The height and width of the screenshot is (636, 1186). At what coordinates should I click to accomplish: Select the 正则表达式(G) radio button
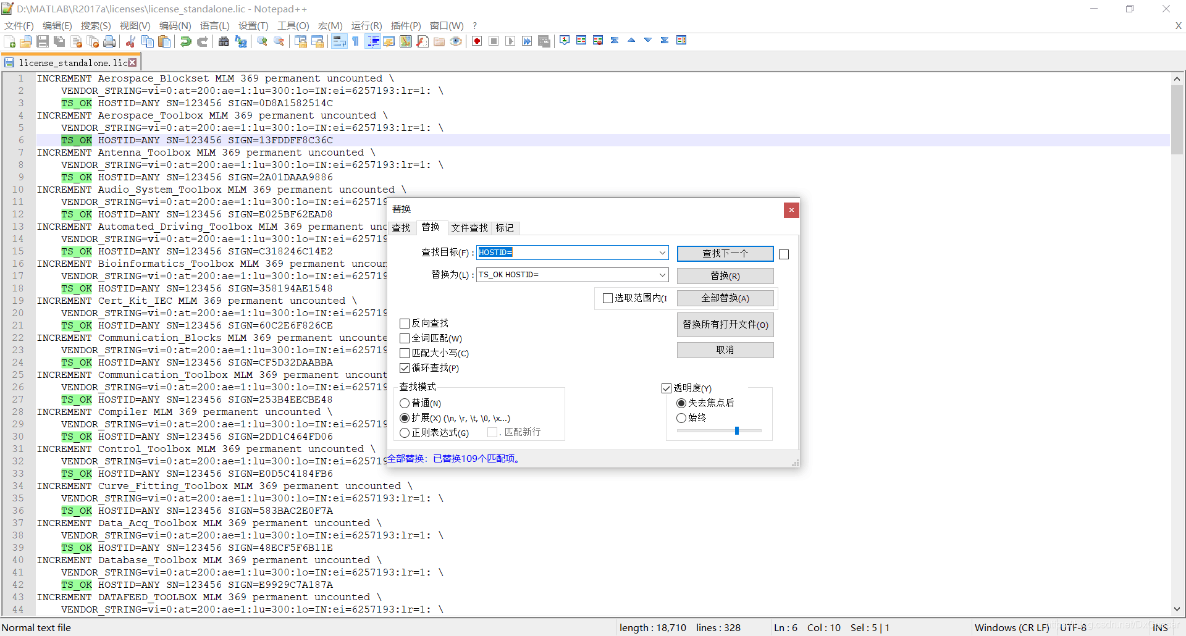(x=405, y=433)
